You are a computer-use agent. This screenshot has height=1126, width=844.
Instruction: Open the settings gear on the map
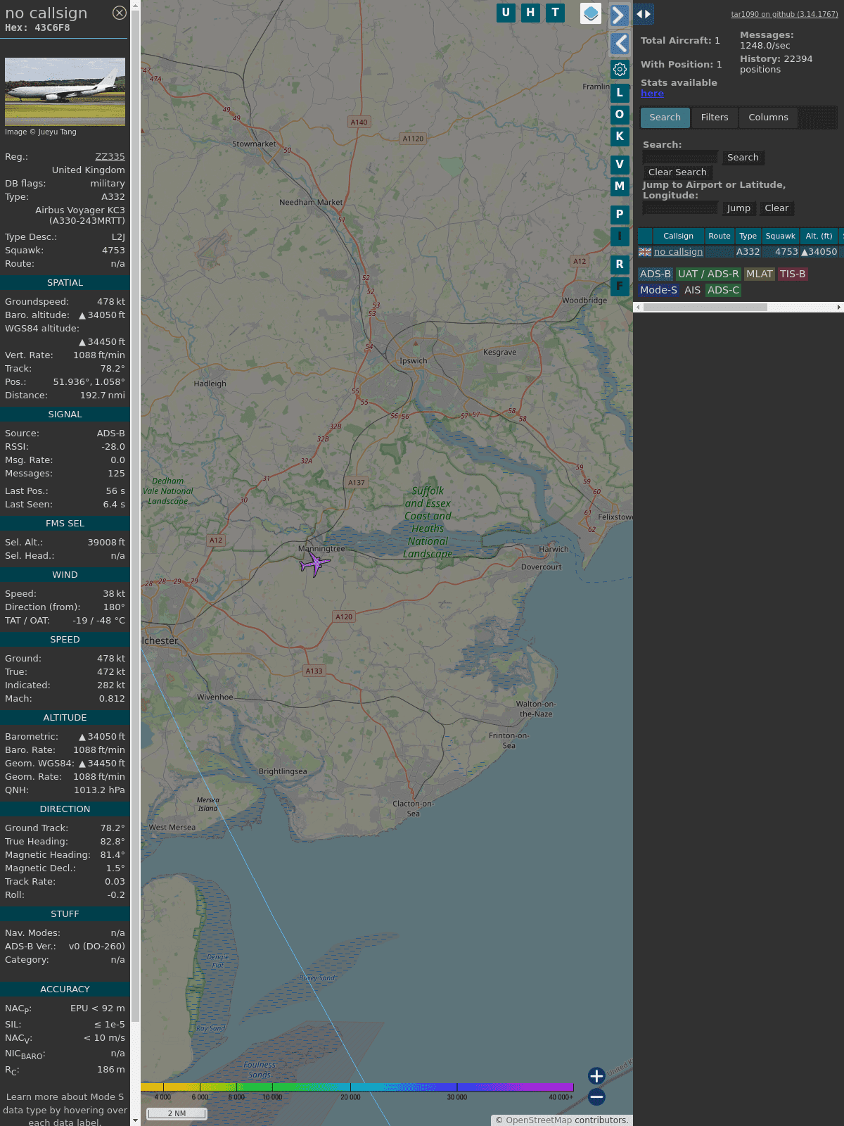pyautogui.click(x=620, y=69)
